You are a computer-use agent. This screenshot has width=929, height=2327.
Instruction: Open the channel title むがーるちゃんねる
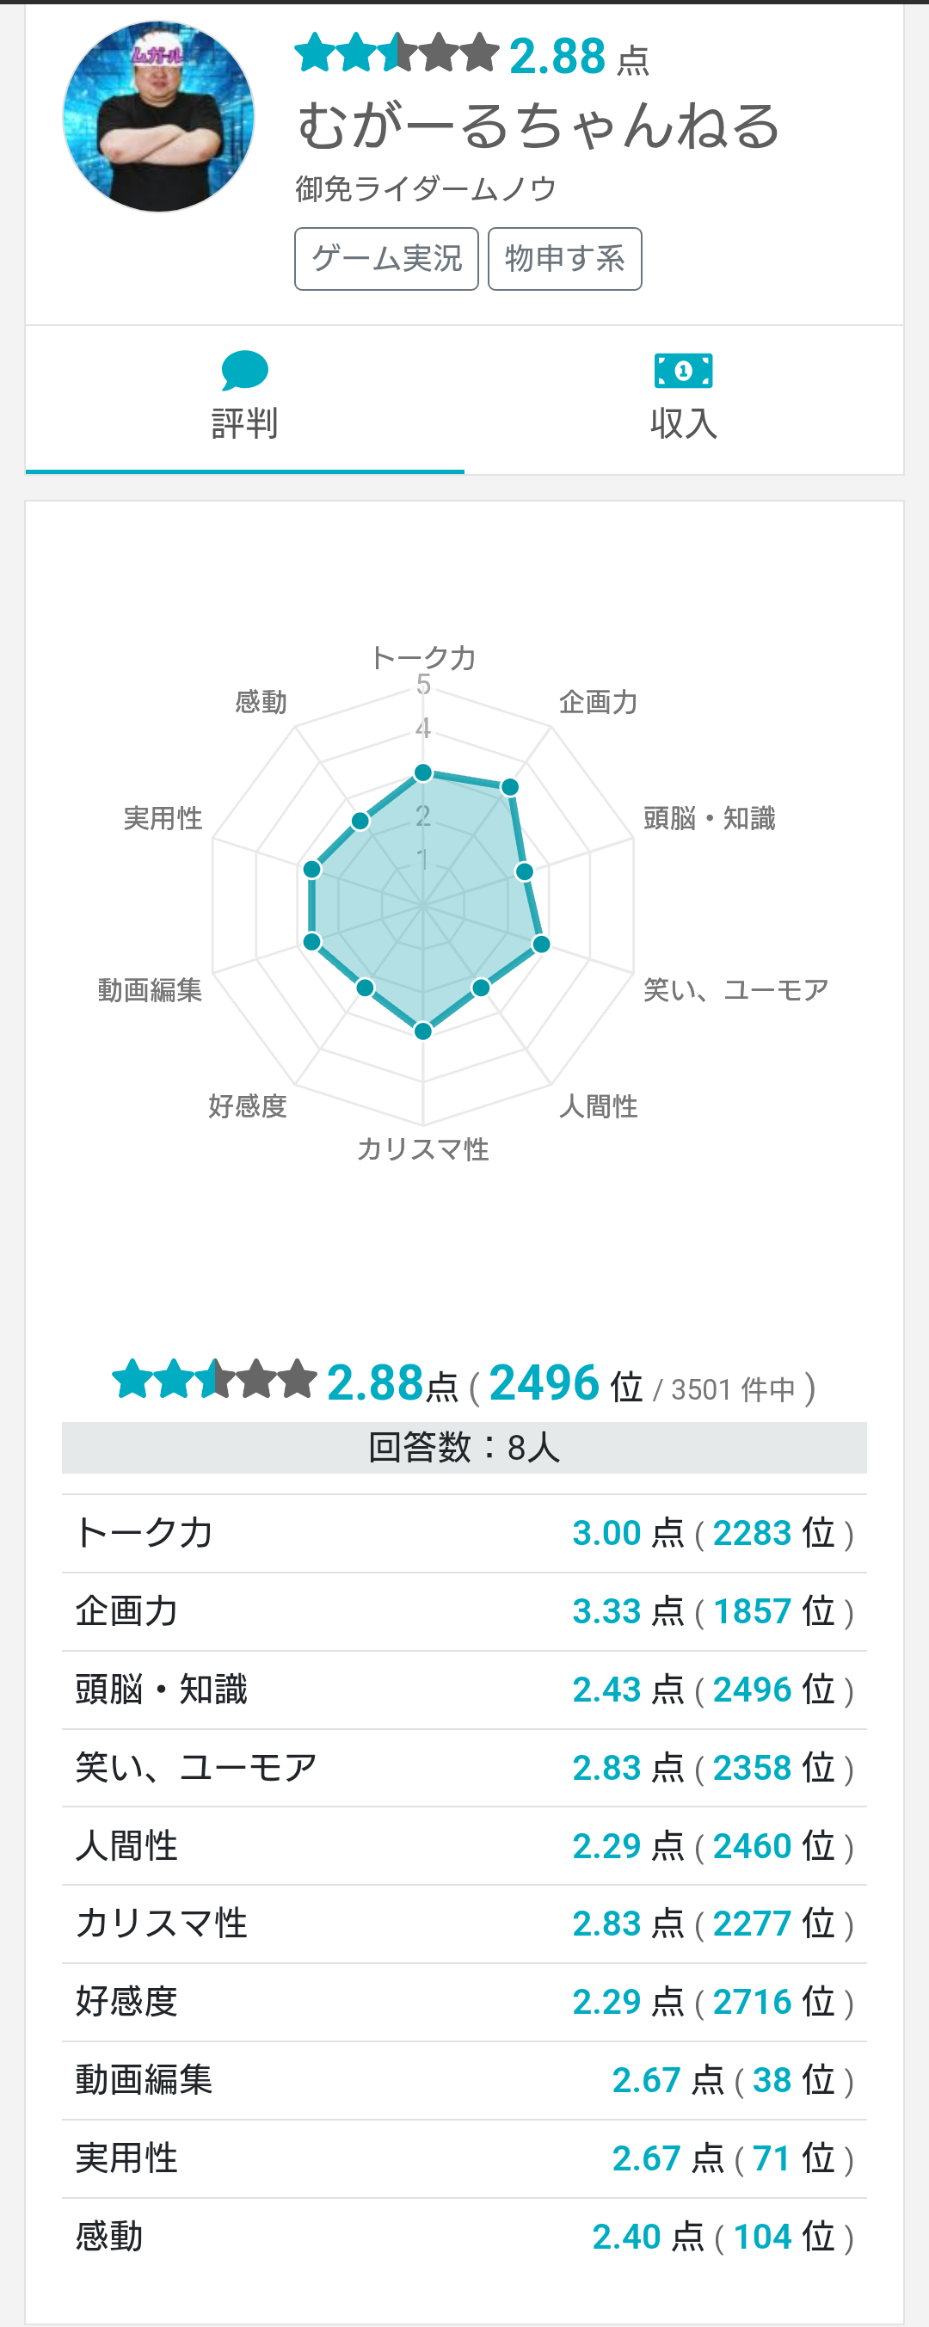click(x=538, y=126)
